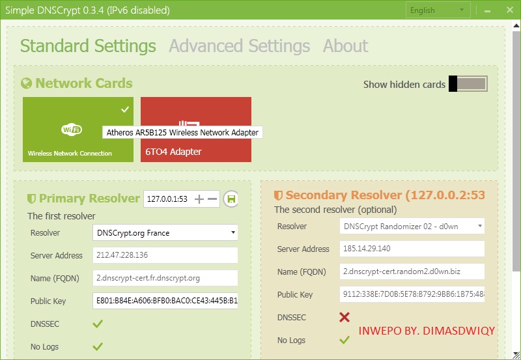Click the shield icon beside Primary Resolver

pos(31,199)
